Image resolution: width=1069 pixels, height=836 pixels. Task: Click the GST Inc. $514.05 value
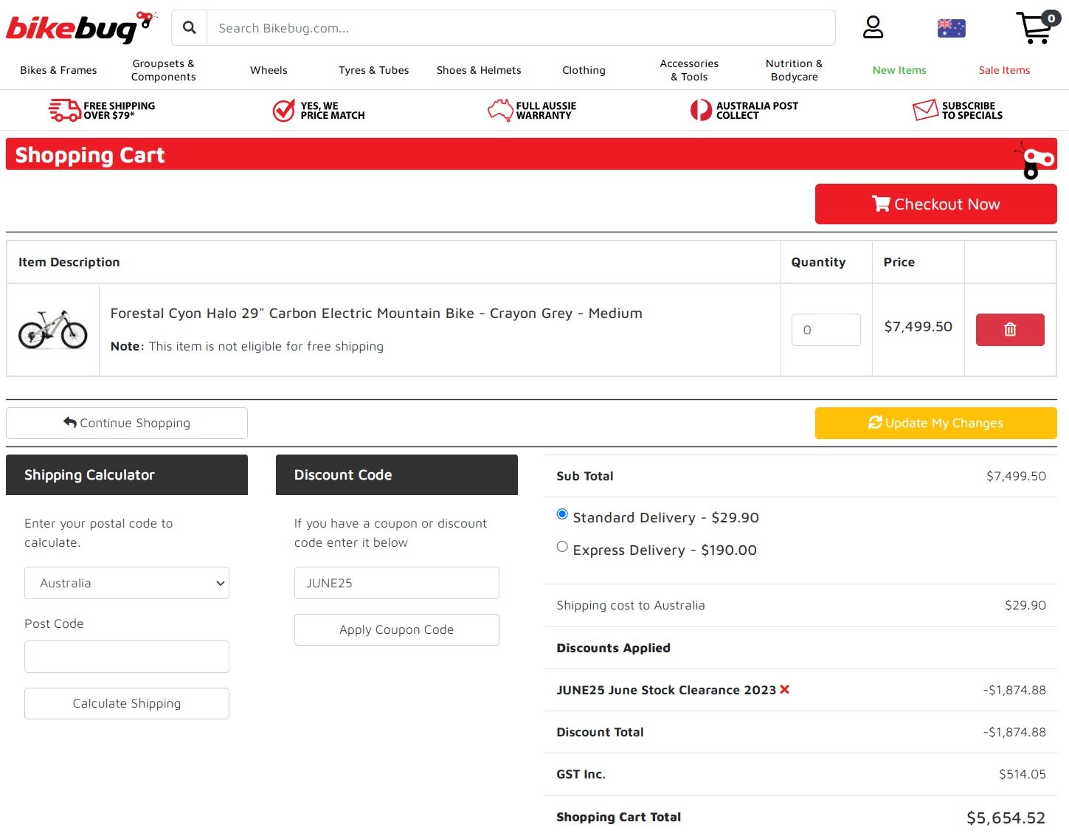tap(1023, 774)
